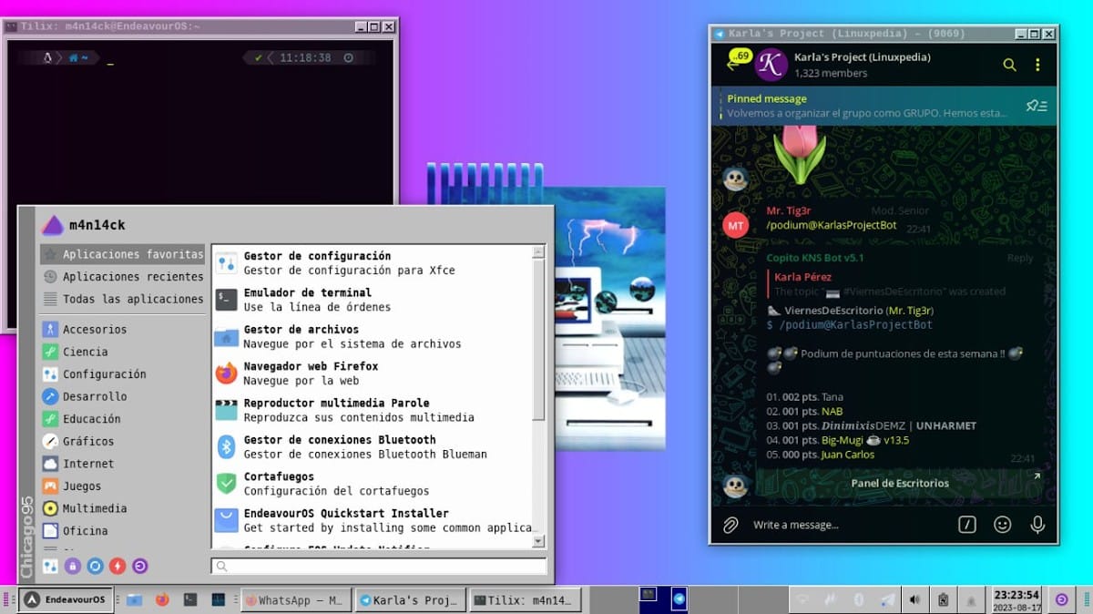Launch EndeavourOS Quickstart Installer
Viewport: 1093px width, 614px height.
pyautogui.click(x=372, y=520)
